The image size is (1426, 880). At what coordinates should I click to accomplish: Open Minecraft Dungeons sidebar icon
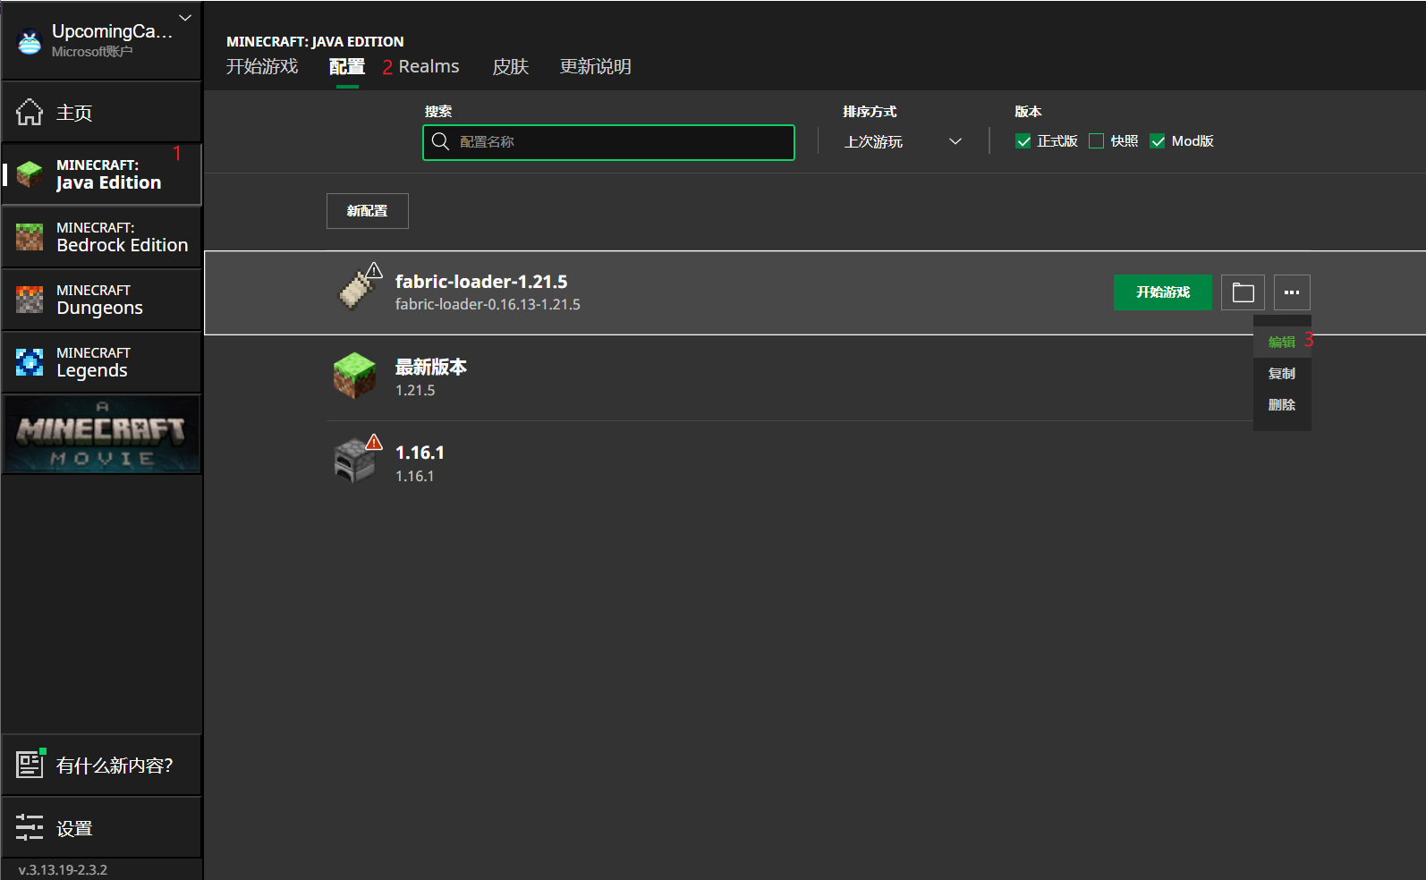point(30,300)
